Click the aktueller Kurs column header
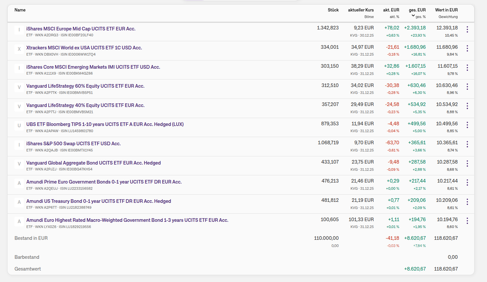Screen dimensions: 487x282 pos(361,10)
